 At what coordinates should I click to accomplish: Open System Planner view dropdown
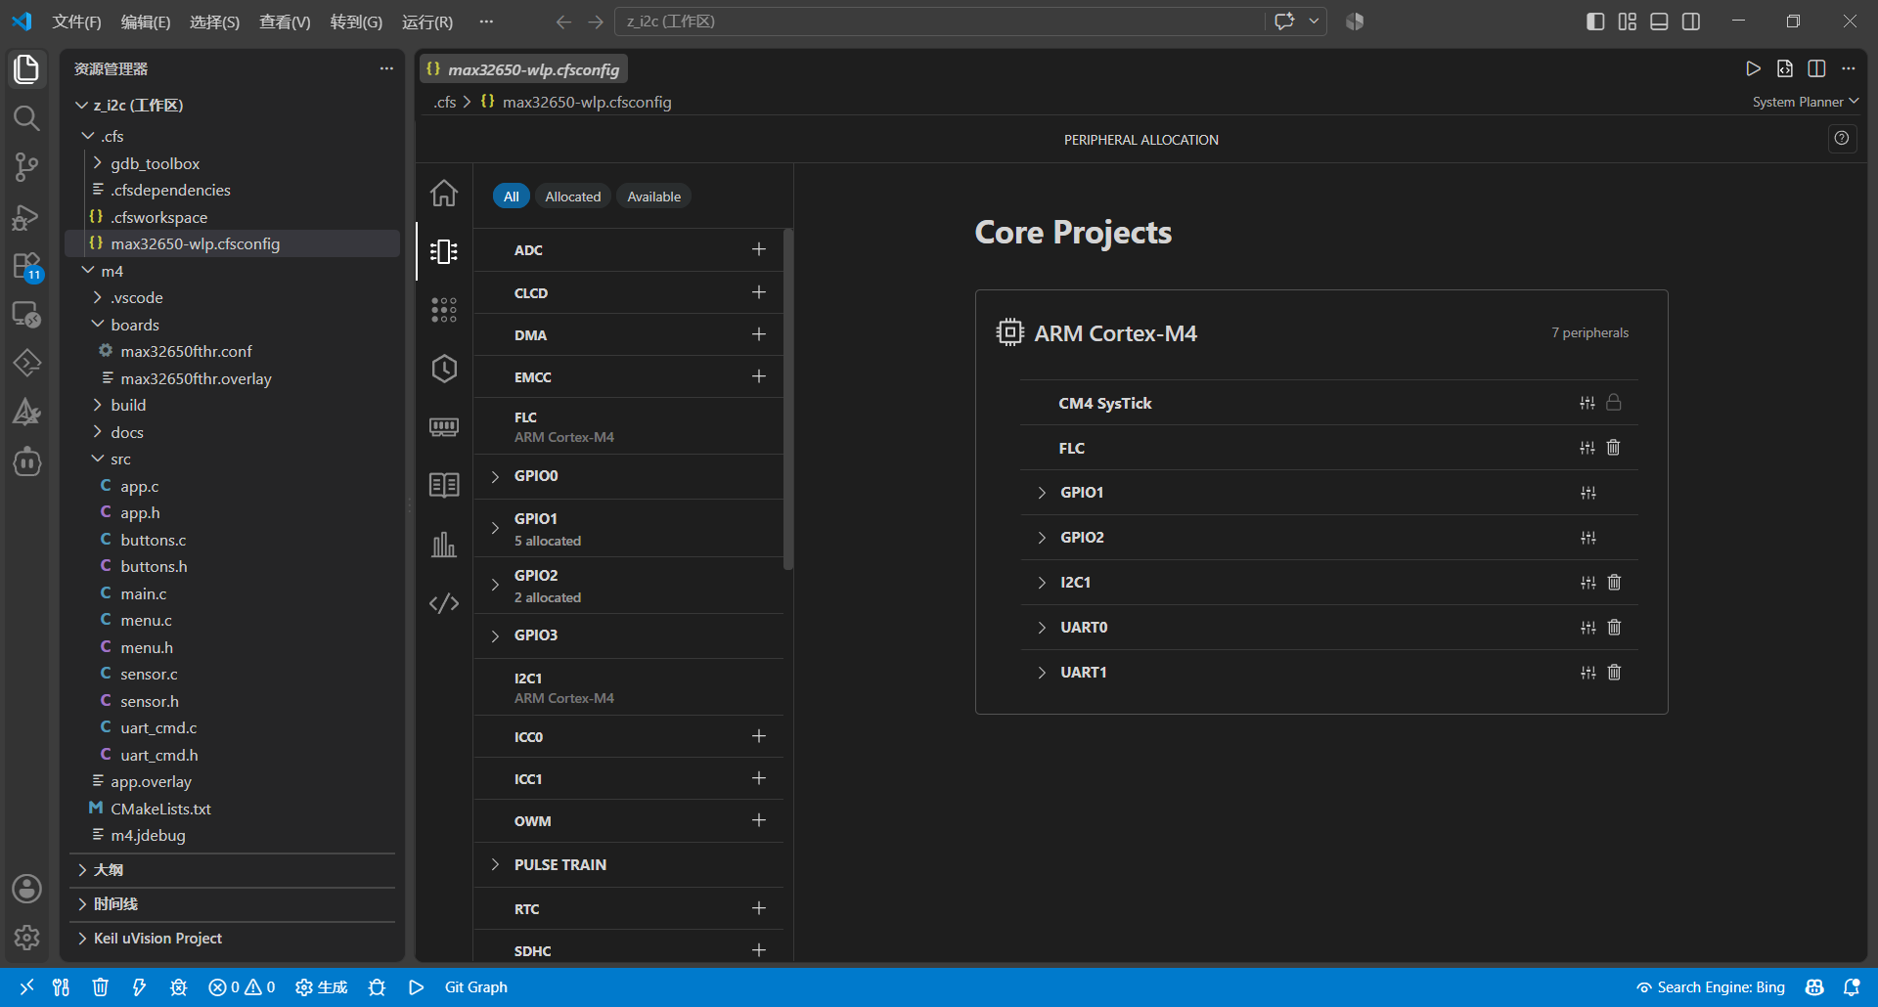[1806, 102]
